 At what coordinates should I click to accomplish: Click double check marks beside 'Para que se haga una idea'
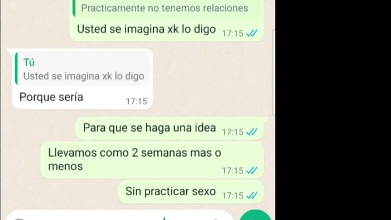pos(252,132)
